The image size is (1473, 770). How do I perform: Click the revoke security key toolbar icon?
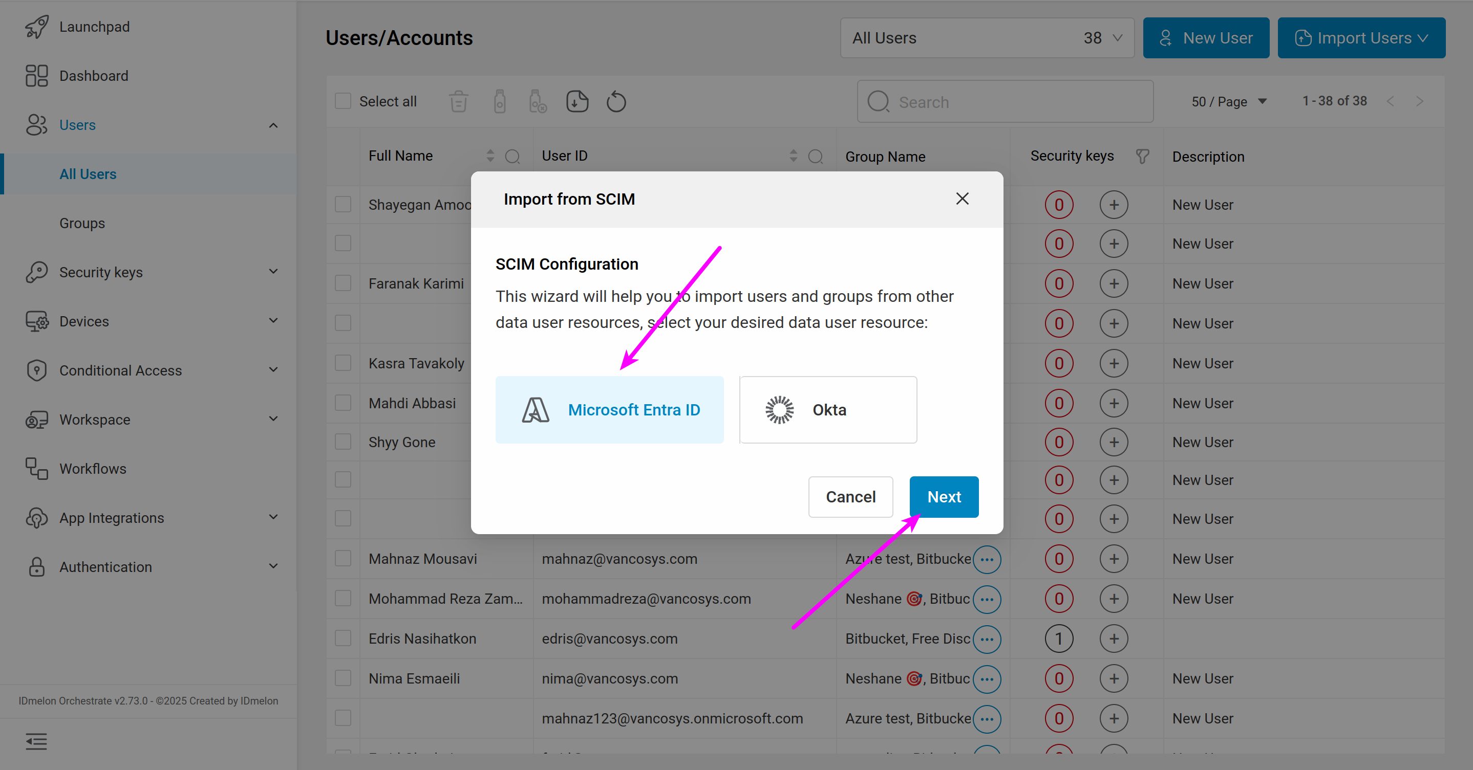pyautogui.click(x=538, y=102)
